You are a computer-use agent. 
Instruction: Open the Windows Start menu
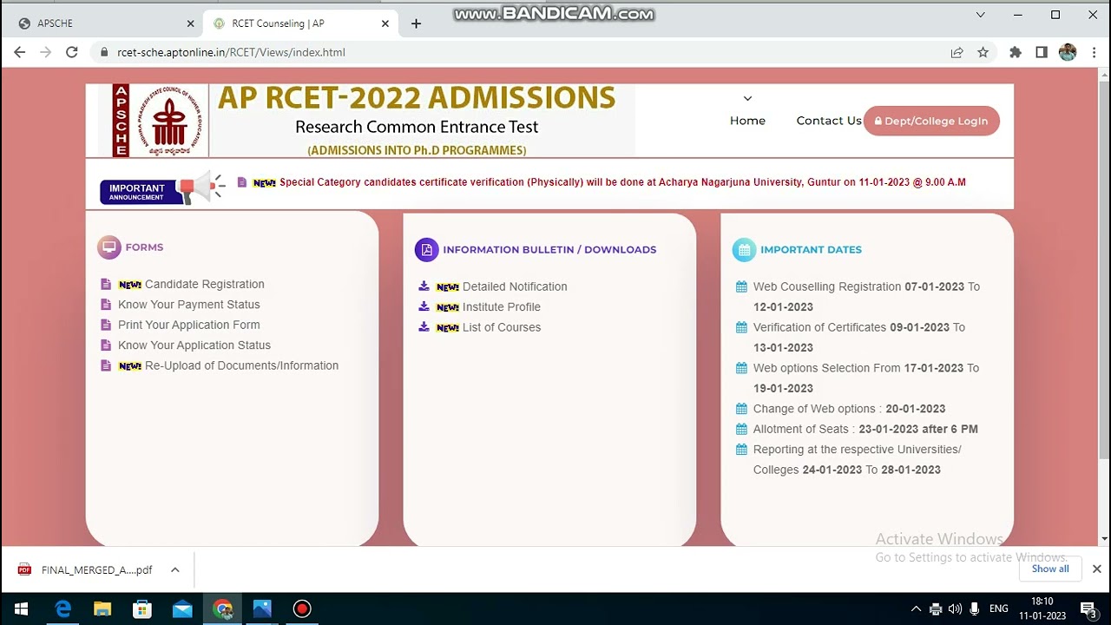click(21, 609)
